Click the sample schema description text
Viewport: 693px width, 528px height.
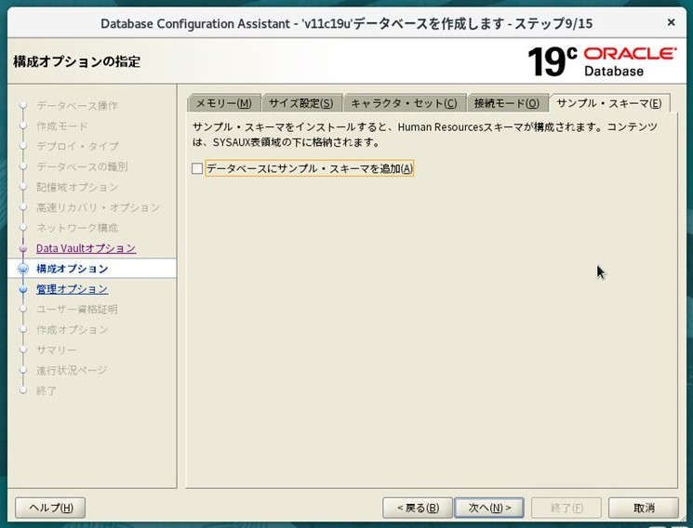(425, 135)
